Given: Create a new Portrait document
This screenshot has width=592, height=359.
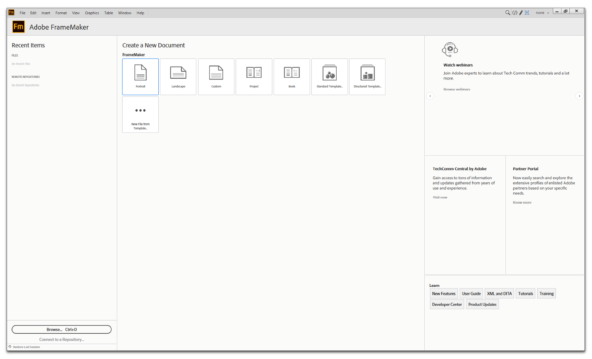Looking at the screenshot, I should pos(140,77).
